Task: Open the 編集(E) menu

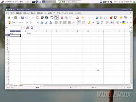Action: pyautogui.click(x=19, y=13)
